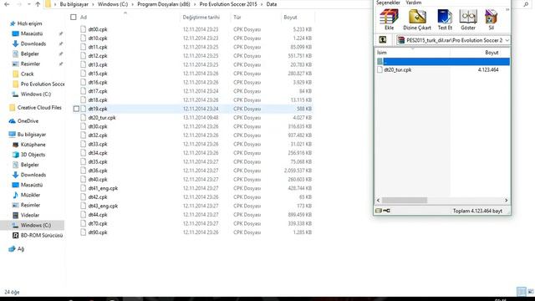Viewport: 535px width, 301px height.
Task: Sort files by Boyut column in Explorer
Action: tap(290, 17)
